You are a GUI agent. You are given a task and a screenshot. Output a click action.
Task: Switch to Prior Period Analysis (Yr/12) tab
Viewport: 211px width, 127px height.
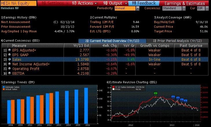coord(177,41)
